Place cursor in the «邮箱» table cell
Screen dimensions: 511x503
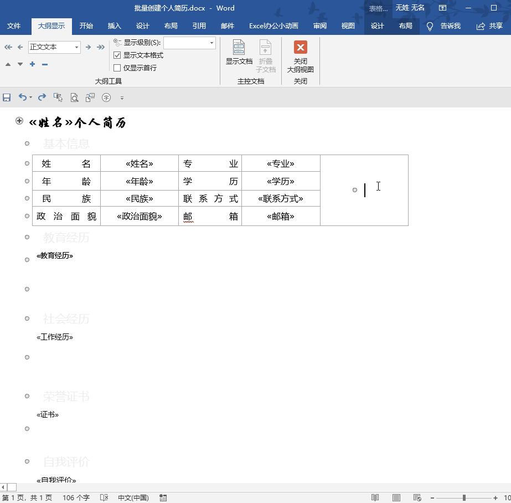tap(281, 216)
